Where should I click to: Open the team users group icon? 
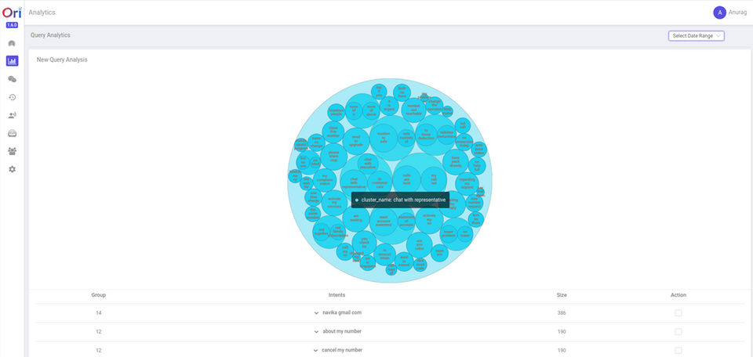point(12,151)
